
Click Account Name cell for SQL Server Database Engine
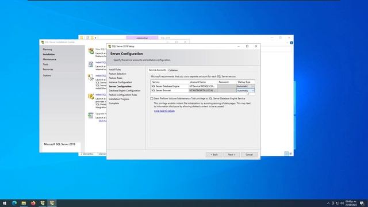coord(203,86)
